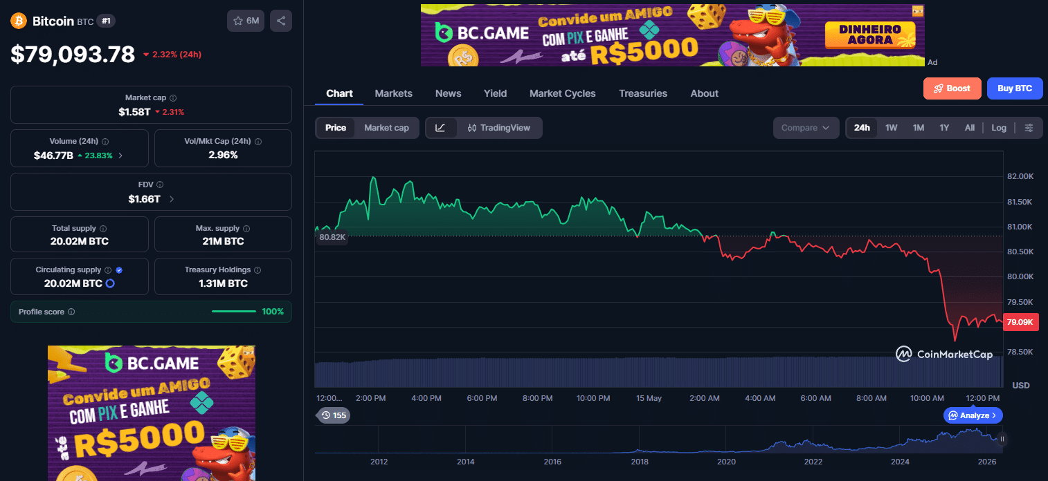Image resolution: width=1048 pixels, height=481 pixels.
Task: Click info icon next to Treasury Holdings
Action: (258, 270)
